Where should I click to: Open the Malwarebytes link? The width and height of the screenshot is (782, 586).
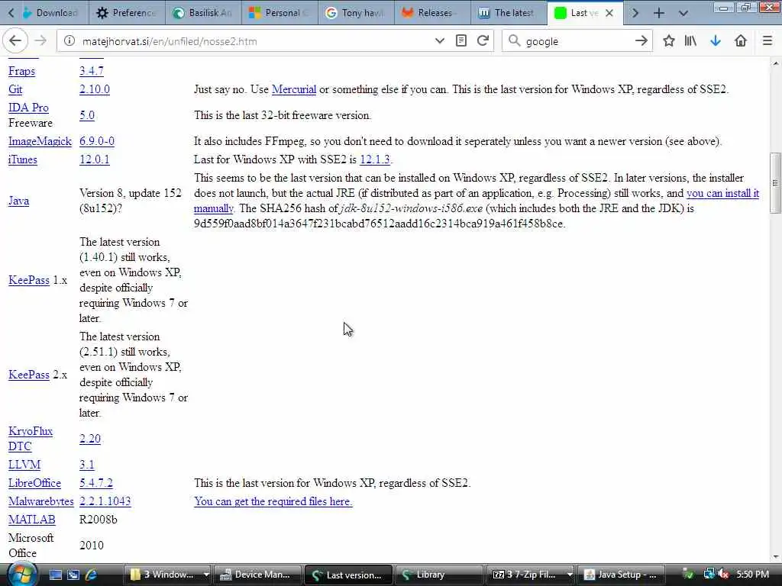click(x=41, y=501)
